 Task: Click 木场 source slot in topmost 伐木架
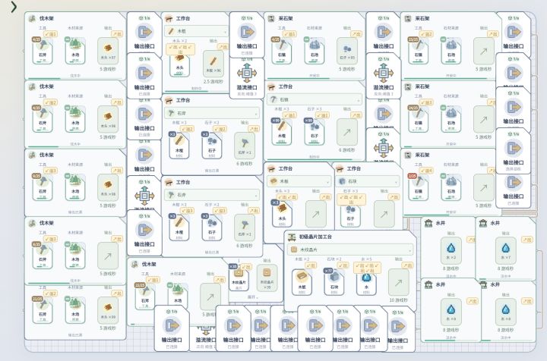[75, 51]
